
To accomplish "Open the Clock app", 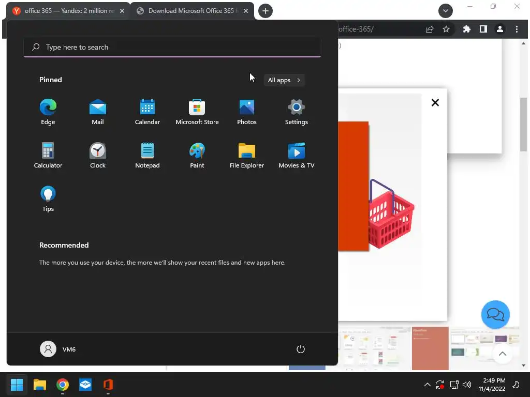I will pyautogui.click(x=98, y=156).
